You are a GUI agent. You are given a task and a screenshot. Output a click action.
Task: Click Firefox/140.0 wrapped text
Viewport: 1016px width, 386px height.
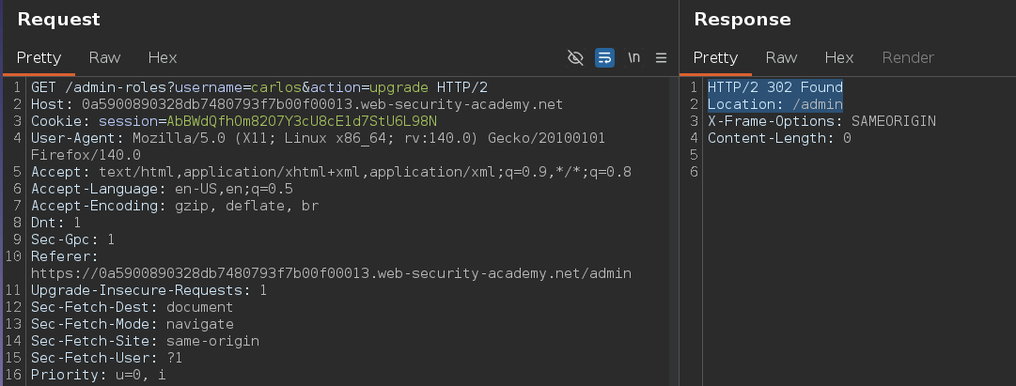coord(86,155)
